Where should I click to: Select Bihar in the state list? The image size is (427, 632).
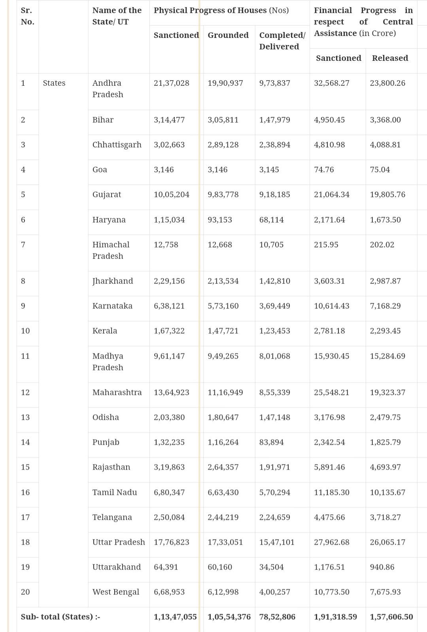pyautogui.click(x=103, y=120)
